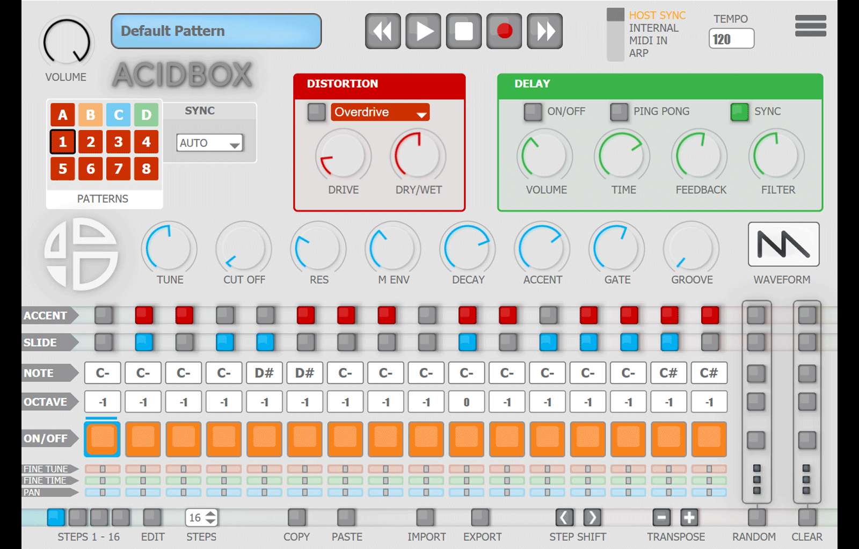
Task: Open the Overdrive distortion type dropdown
Action: tap(380, 112)
